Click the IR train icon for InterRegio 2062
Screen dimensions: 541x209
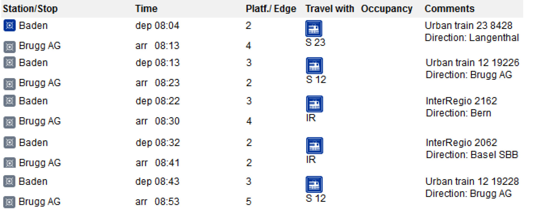coord(314,146)
